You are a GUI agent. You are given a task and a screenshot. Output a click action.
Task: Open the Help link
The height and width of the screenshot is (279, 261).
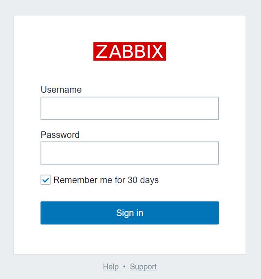(x=111, y=267)
